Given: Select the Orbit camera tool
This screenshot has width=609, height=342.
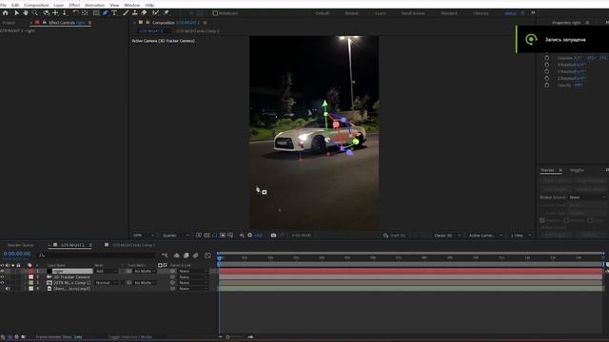Looking at the screenshot, I should tap(47, 12).
